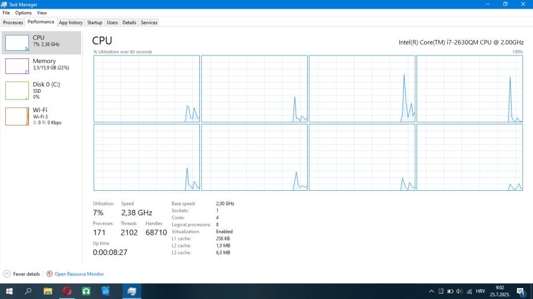Select the Wi-Fi mini graph thumbnail

[x=17, y=116]
